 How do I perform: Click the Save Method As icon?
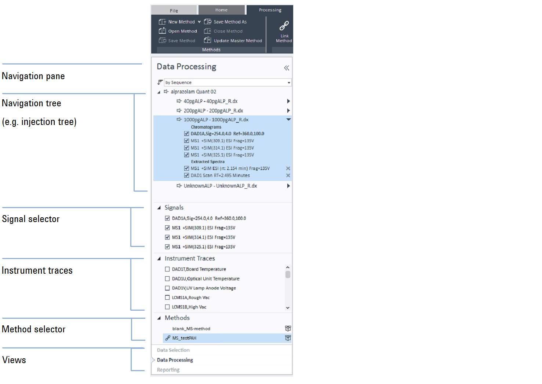(208, 22)
